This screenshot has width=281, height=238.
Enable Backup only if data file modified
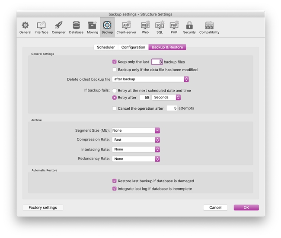point(115,70)
